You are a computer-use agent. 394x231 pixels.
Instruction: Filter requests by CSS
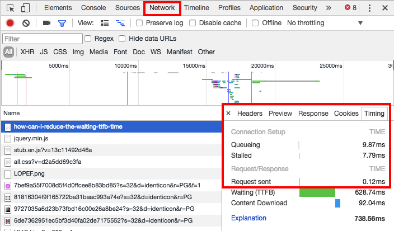pos(60,52)
